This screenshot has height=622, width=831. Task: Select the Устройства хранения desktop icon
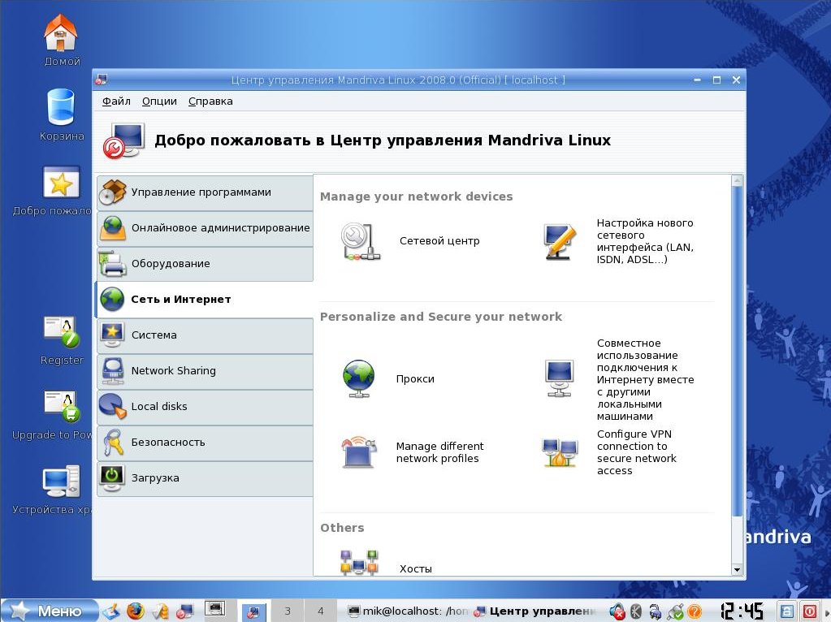tap(61, 481)
